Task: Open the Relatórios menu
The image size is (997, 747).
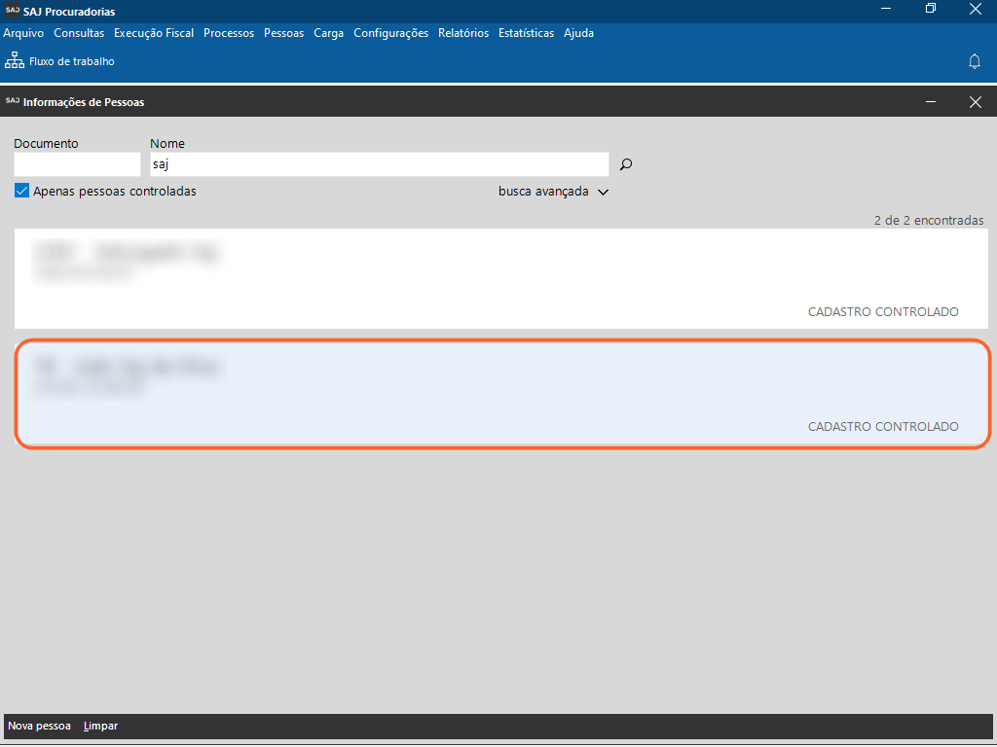Action: pos(463,33)
